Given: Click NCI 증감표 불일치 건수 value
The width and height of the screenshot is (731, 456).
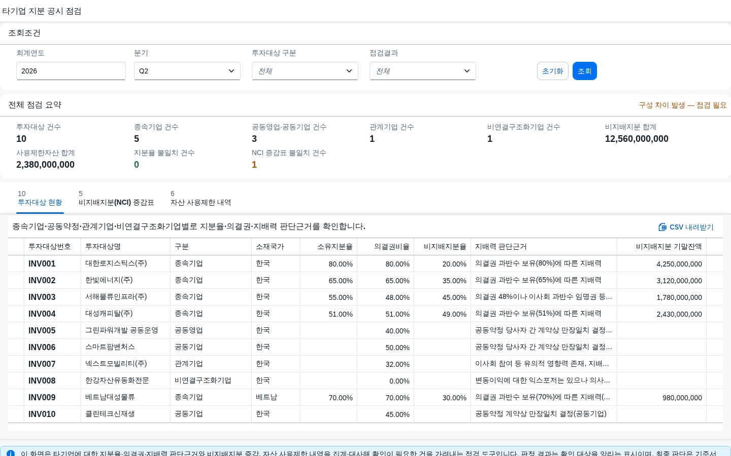Looking at the screenshot, I should point(254,165).
